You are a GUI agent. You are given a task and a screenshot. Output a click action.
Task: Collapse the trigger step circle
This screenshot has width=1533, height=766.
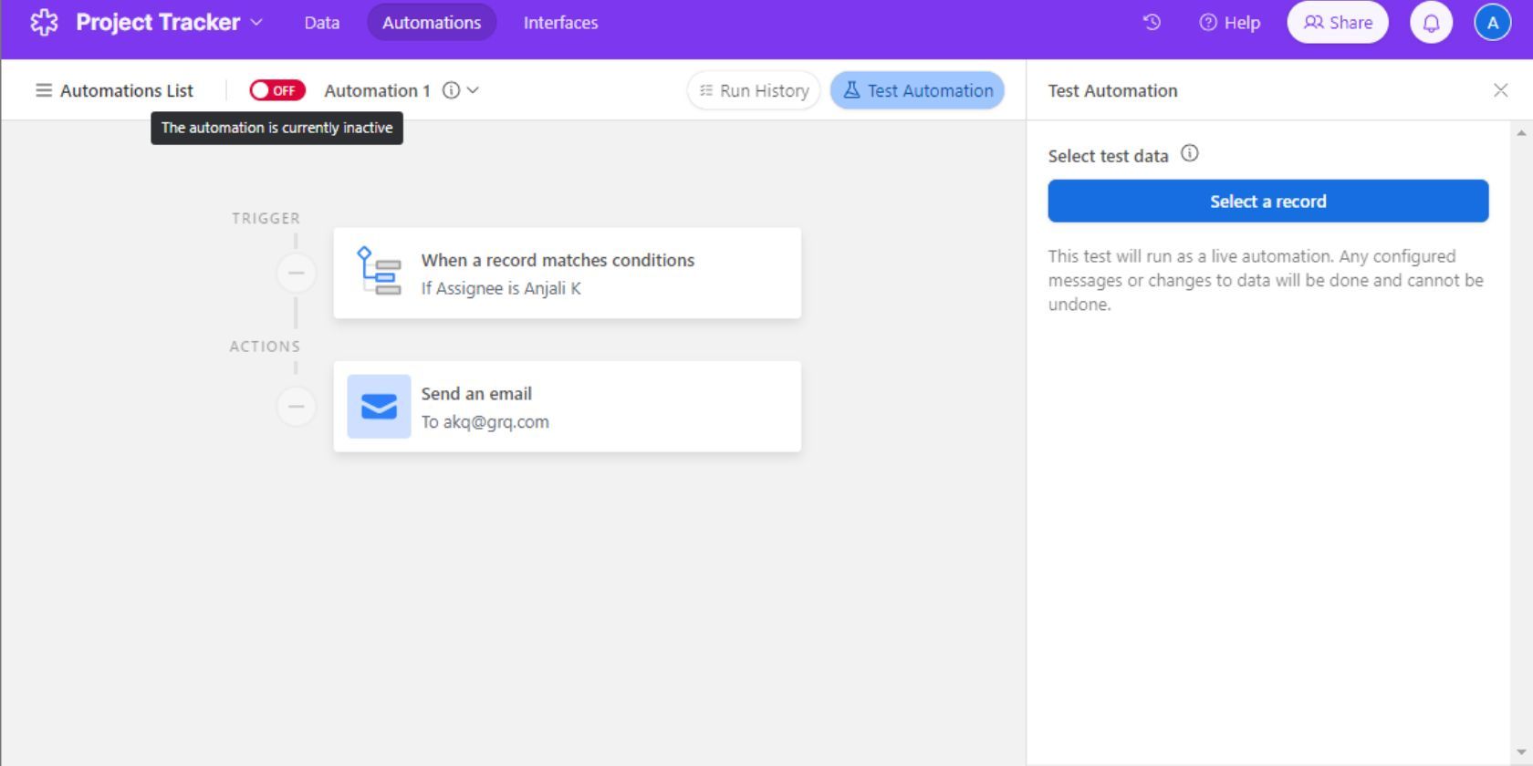[x=296, y=273]
